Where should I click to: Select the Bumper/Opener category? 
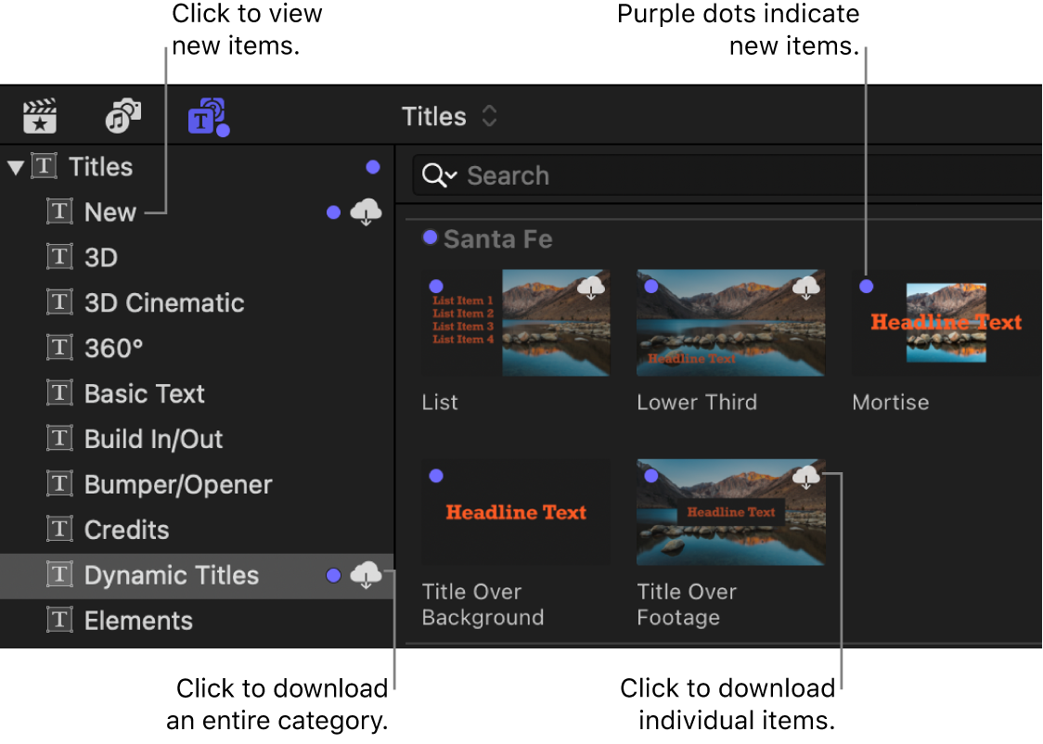177,483
